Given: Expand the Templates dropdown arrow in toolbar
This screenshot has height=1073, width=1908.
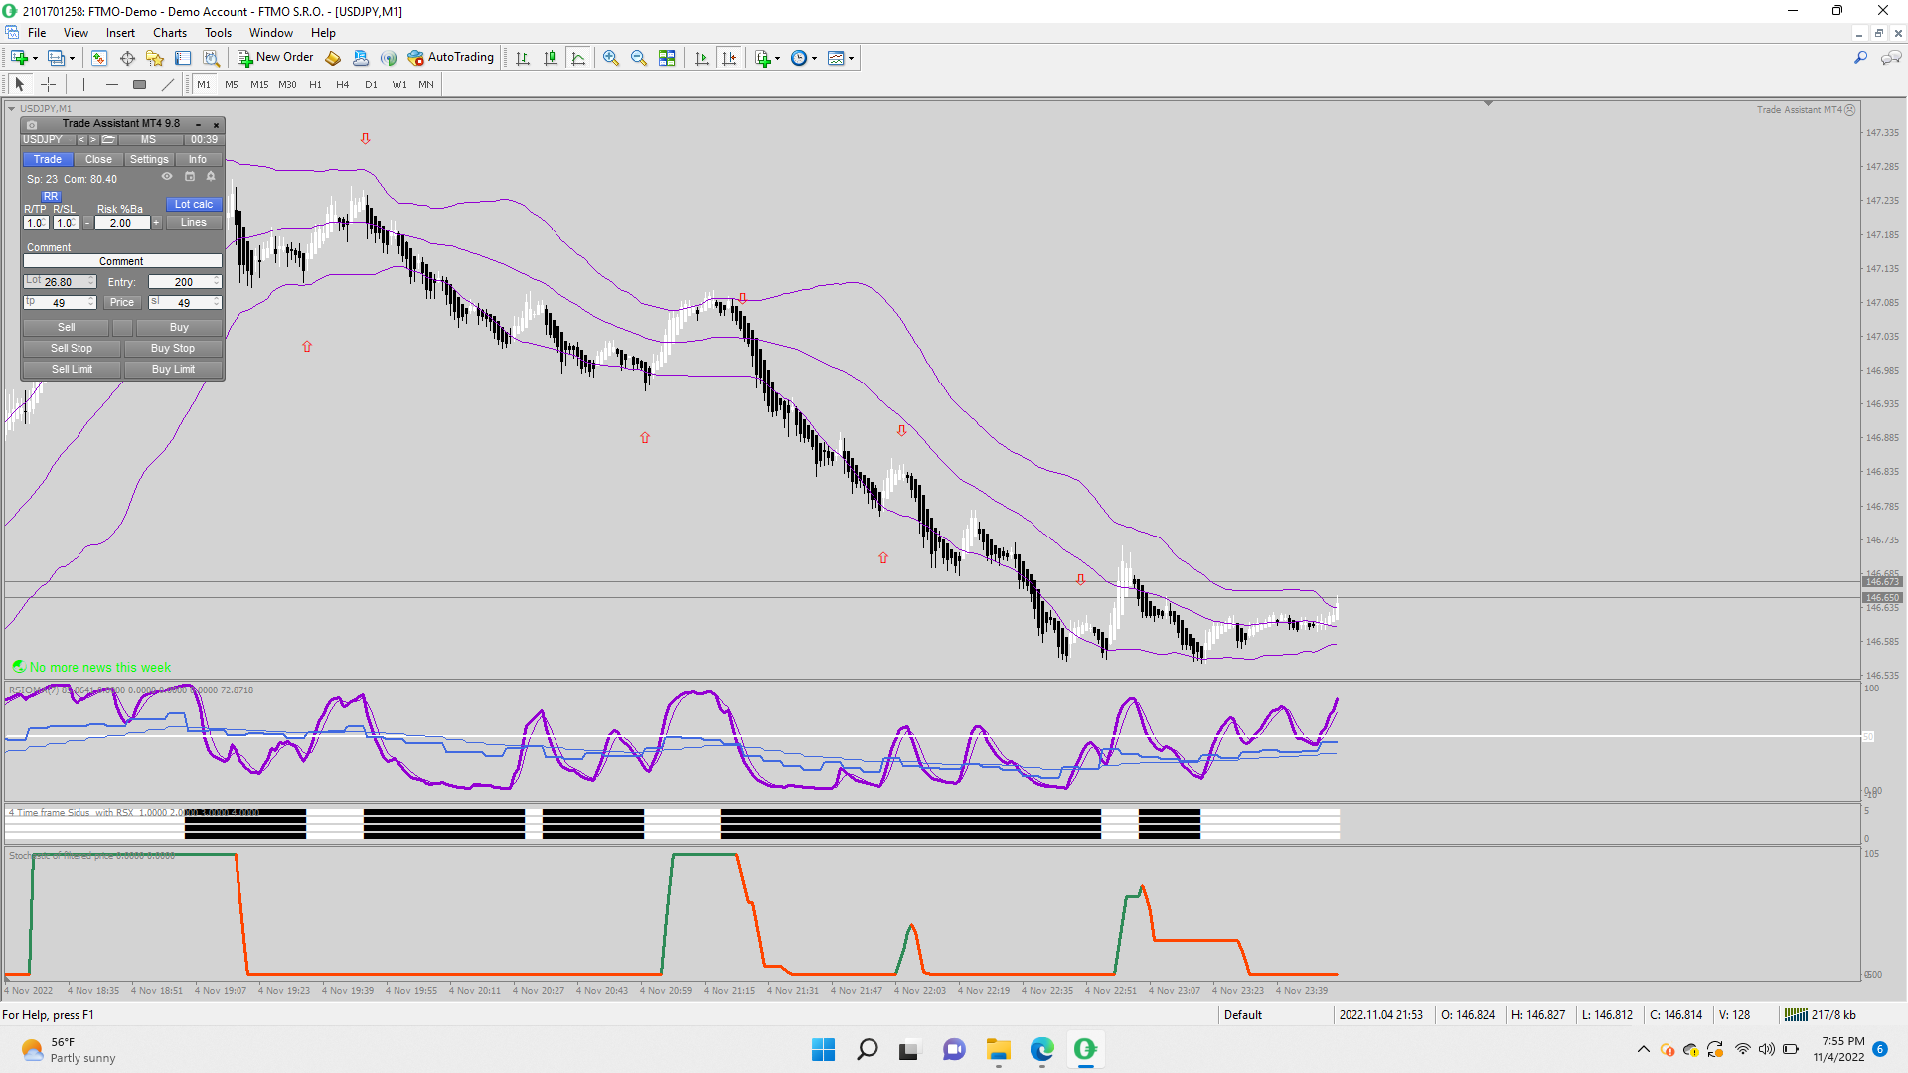Looking at the screenshot, I should 852,58.
